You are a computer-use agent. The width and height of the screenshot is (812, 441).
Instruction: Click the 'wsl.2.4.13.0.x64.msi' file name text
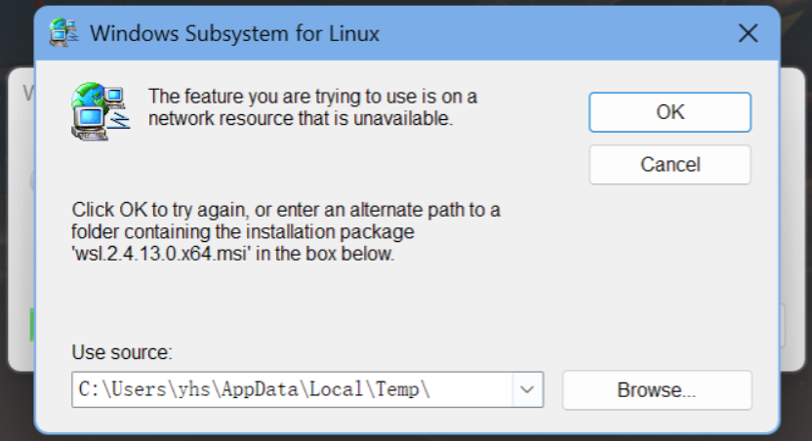(162, 254)
